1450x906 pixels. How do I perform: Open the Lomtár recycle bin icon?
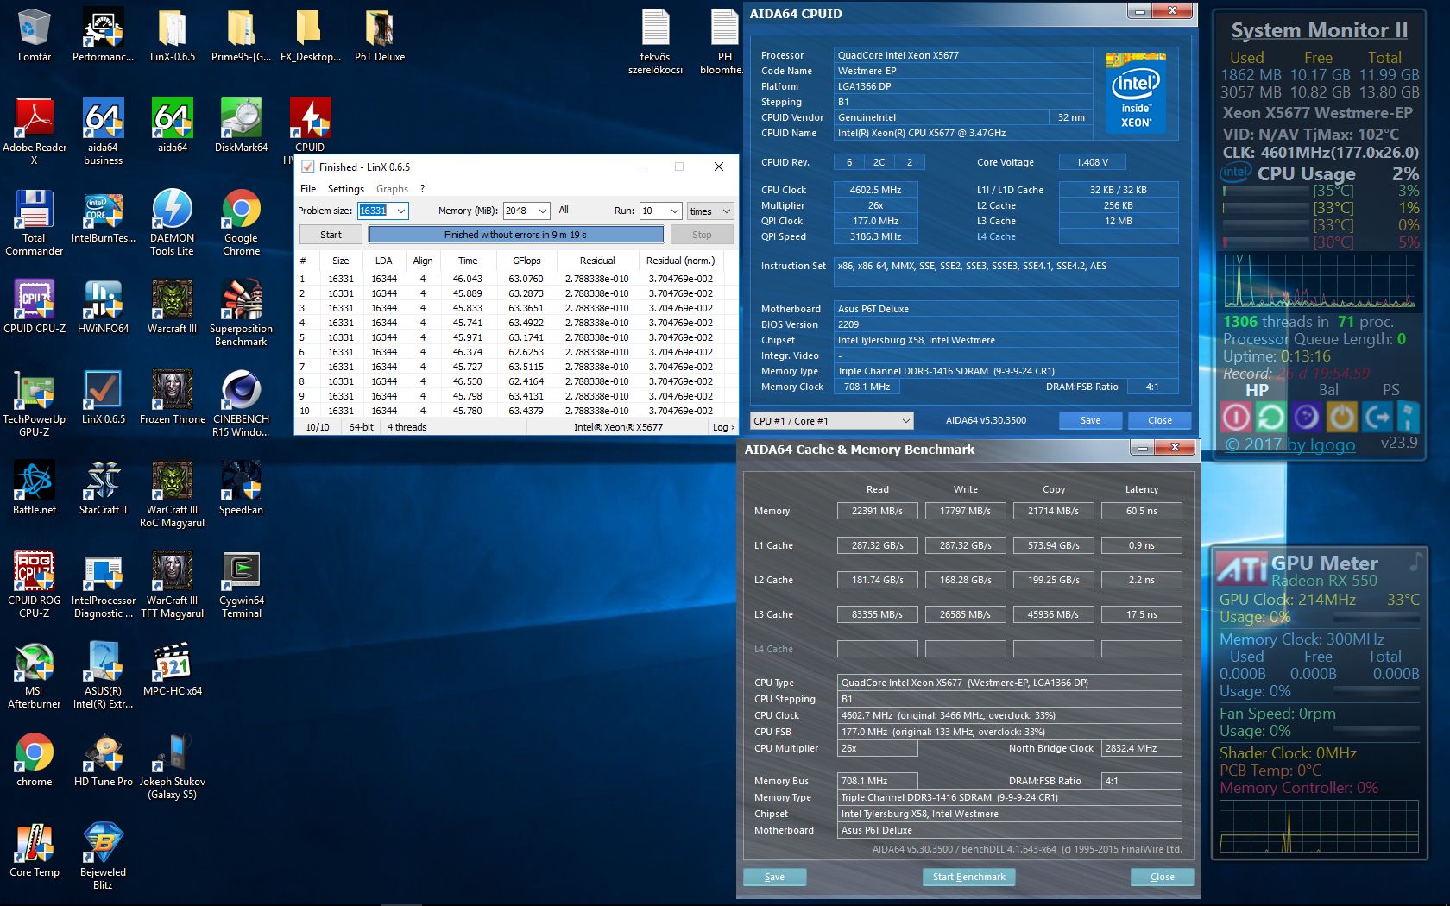pyautogui.click(x=35, y=36)
